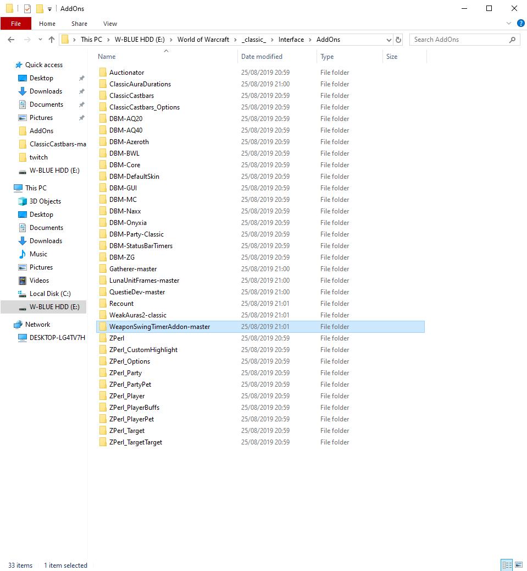
Task: Select 'World of Warcraft' breadcrumb
Action: click(x=203, y=39)
